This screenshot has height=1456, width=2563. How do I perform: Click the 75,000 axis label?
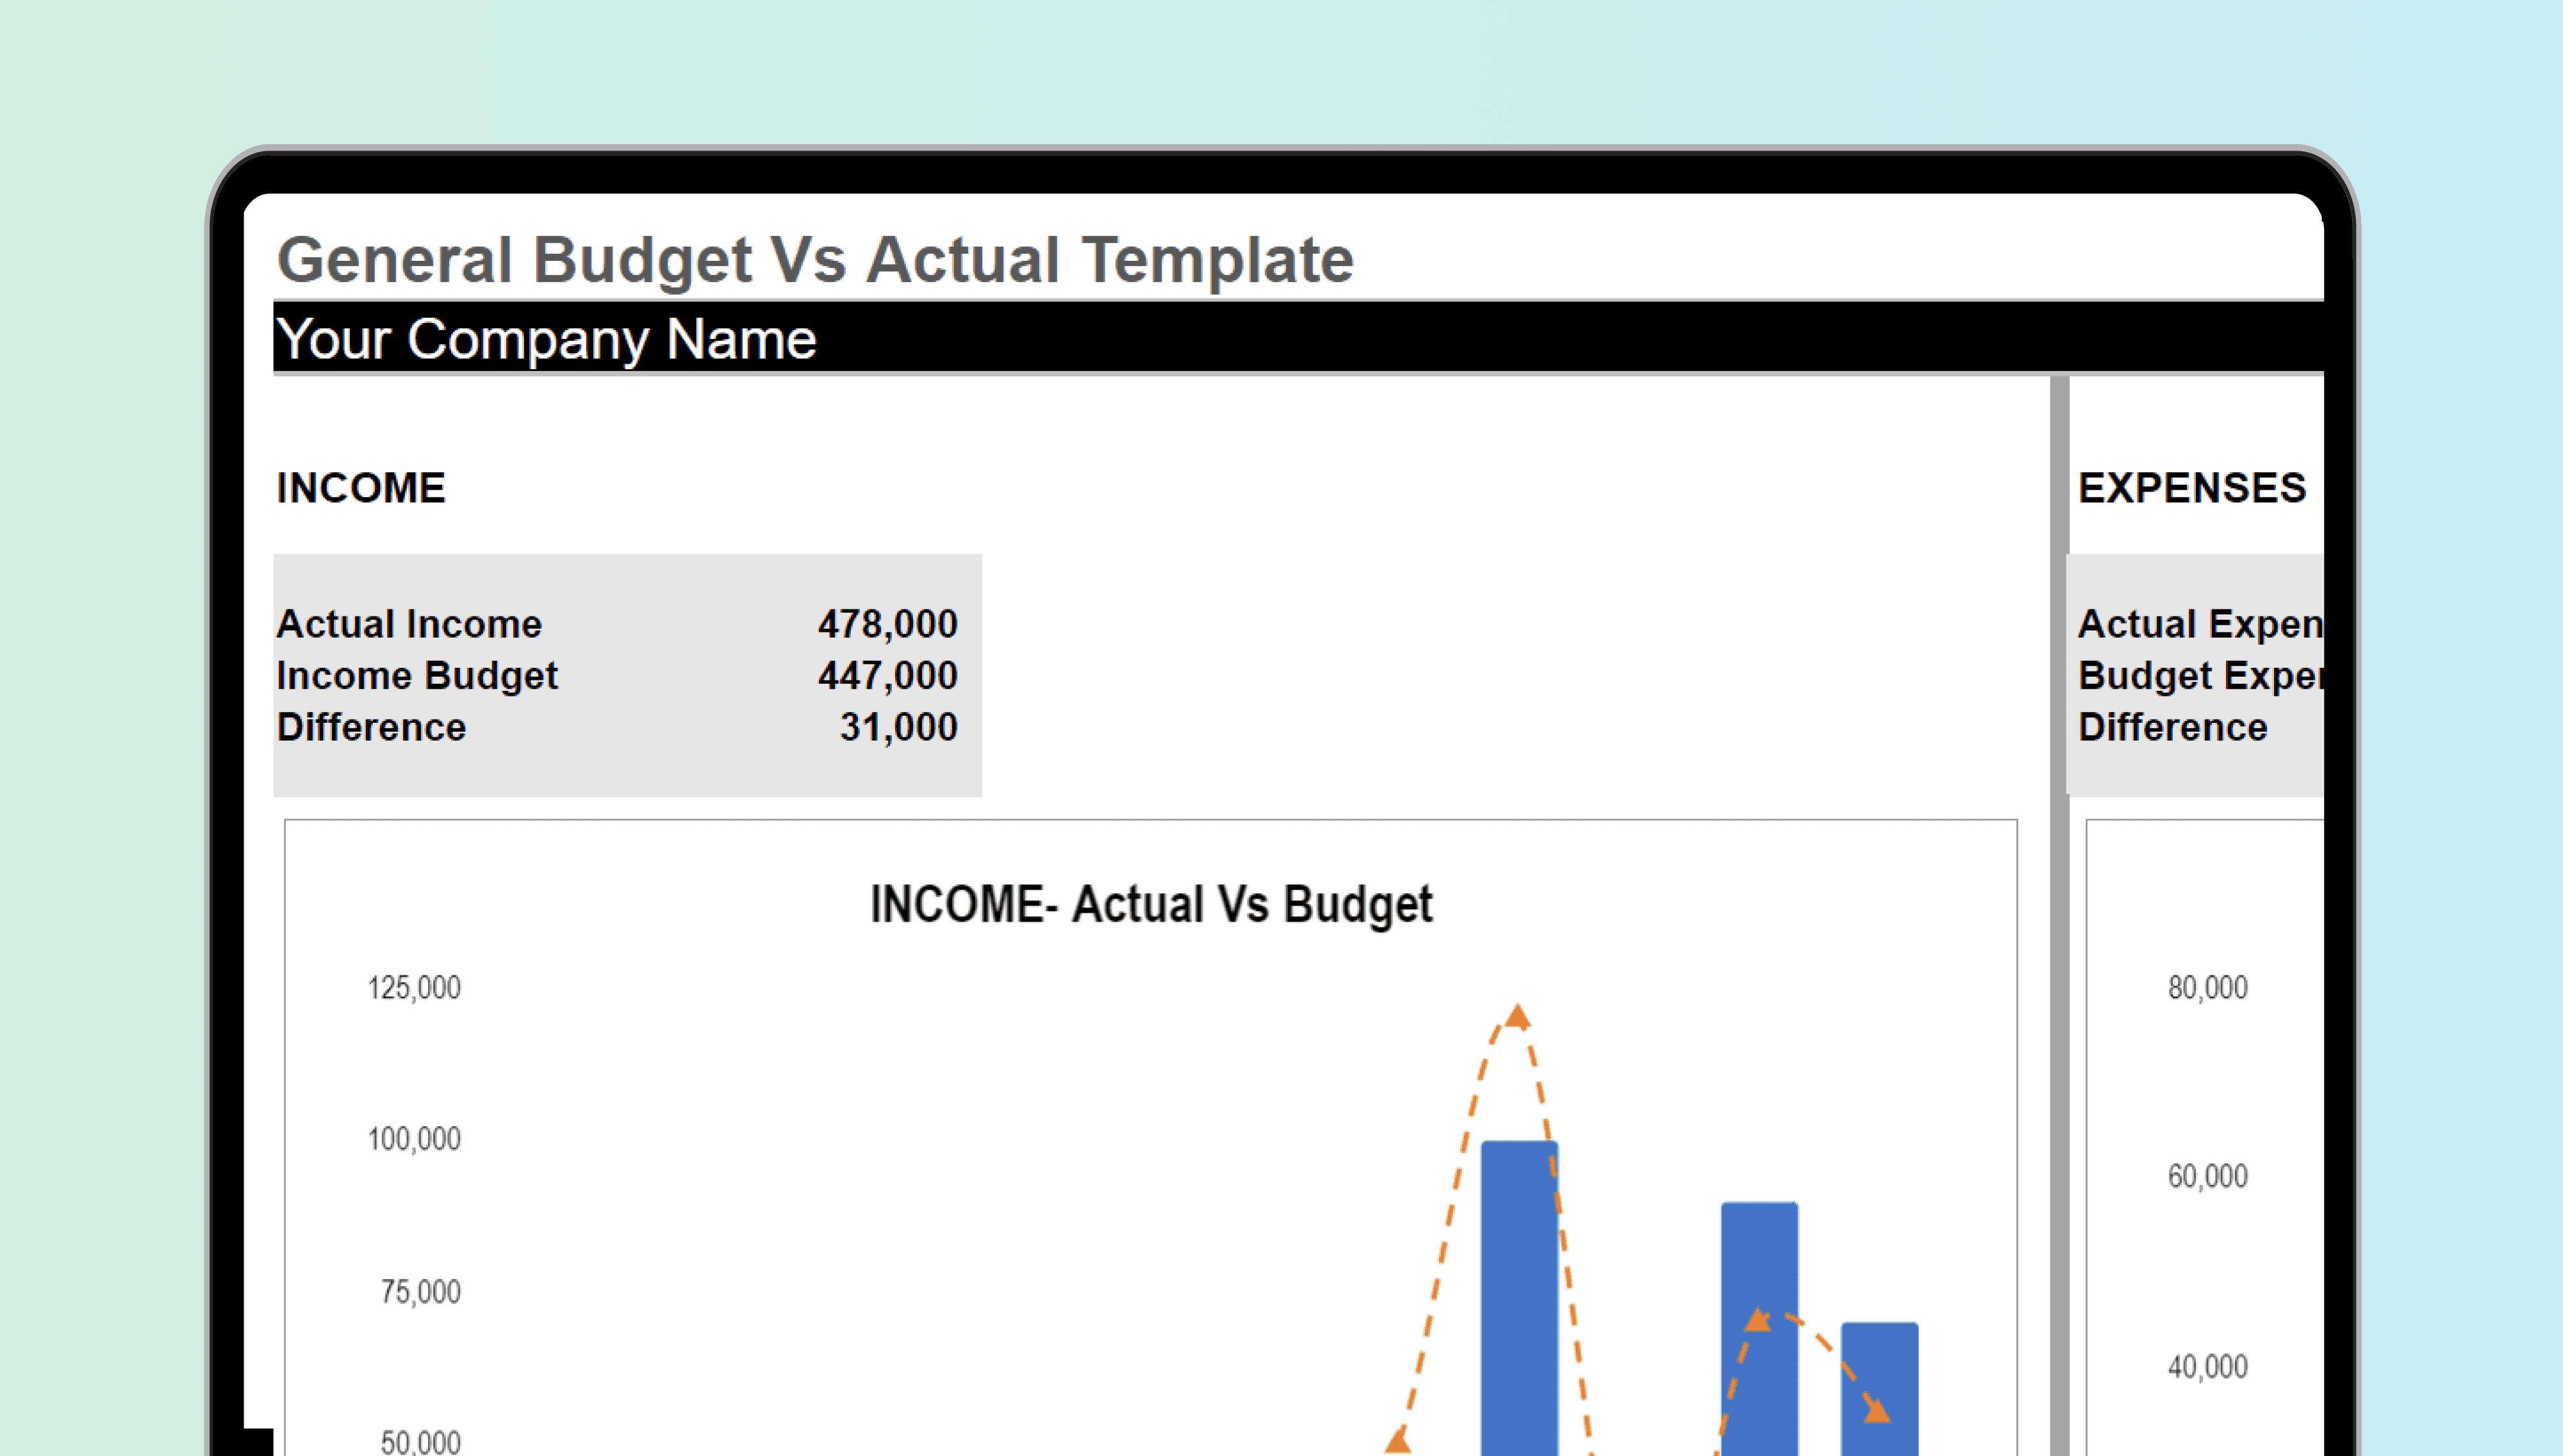tap(420, 1292)
